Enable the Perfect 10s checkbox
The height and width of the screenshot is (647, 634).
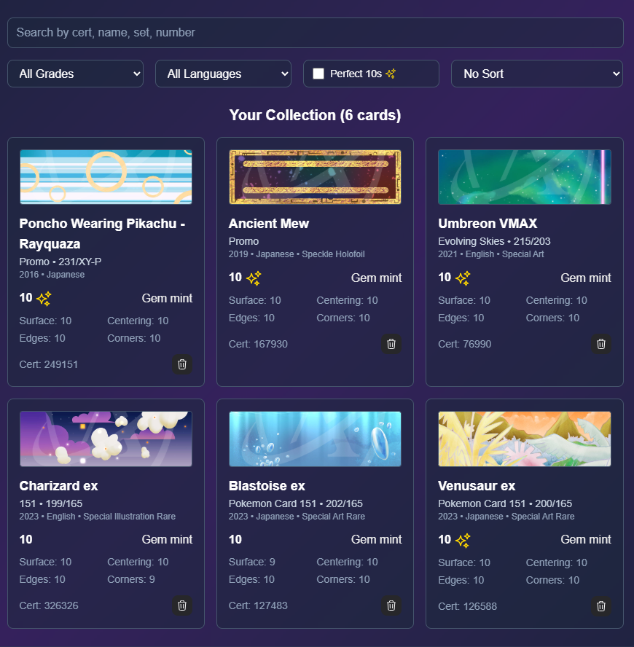(318, 74)
